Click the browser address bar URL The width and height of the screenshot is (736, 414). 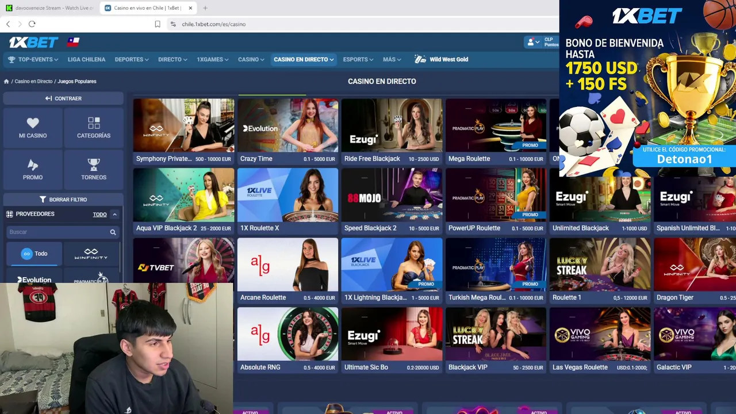214,24
